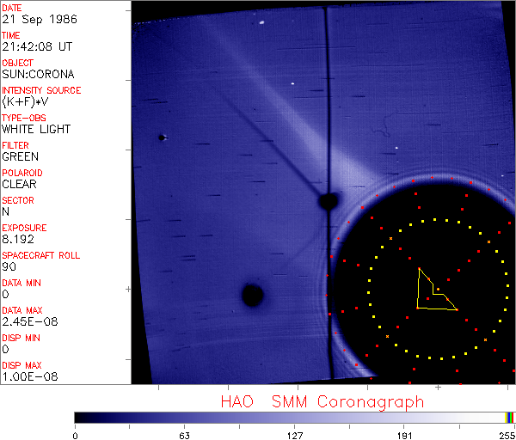
Task: Select the GREEN filter value
Action: click(20, 156)
